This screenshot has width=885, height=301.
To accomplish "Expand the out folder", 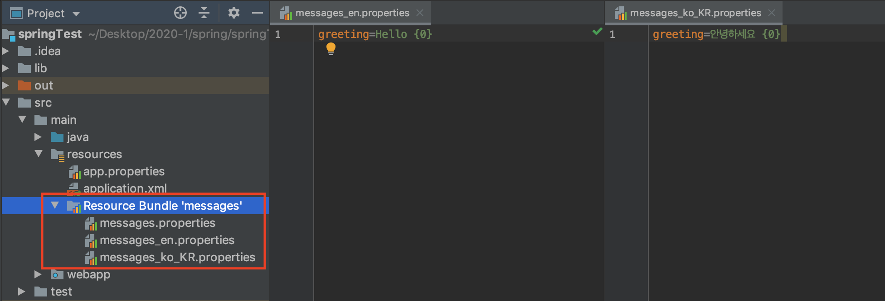I will coord(5,85).
